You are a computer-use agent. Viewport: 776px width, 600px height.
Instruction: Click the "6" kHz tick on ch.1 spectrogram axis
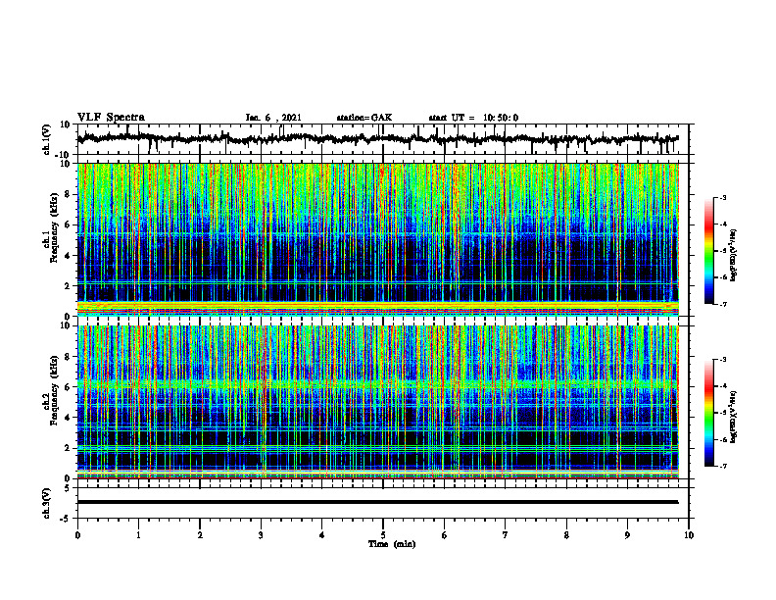tap(69, 225)
